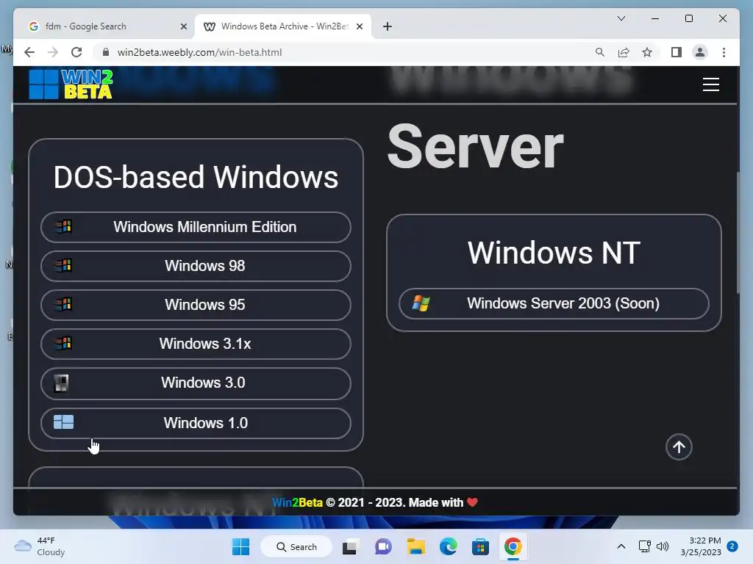This screenshot has height=564, width=753.
Task: Open the clock and date panel
Action: (x=701, y=546)
